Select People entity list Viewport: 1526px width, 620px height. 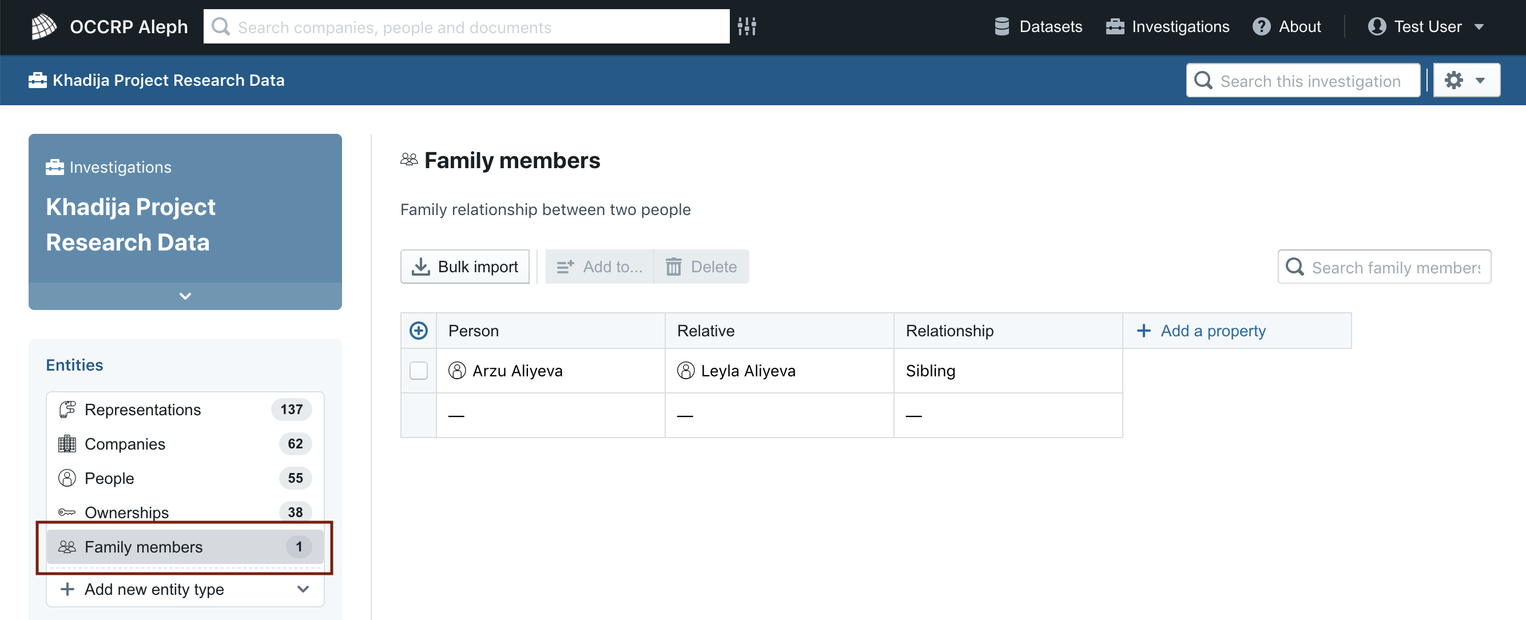185,478
